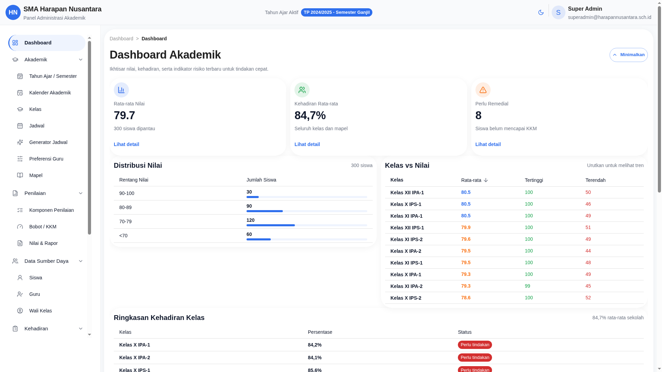
Task: Click Lihat detail under Rata-rata Nilai
Action: click(126, 144)
